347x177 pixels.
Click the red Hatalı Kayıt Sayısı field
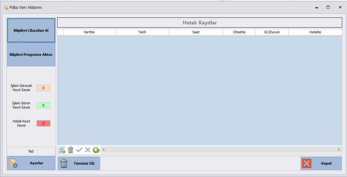coord(44,123)
